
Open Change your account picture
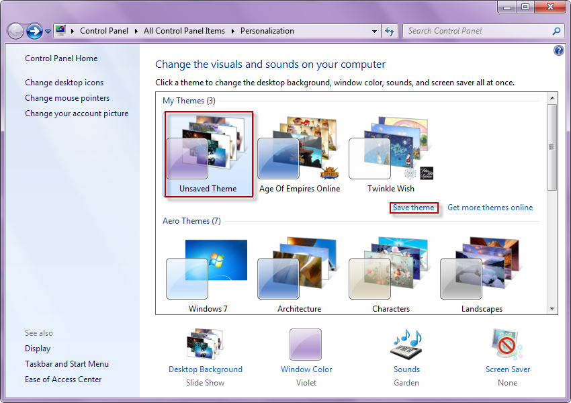(x=77, y=114)
